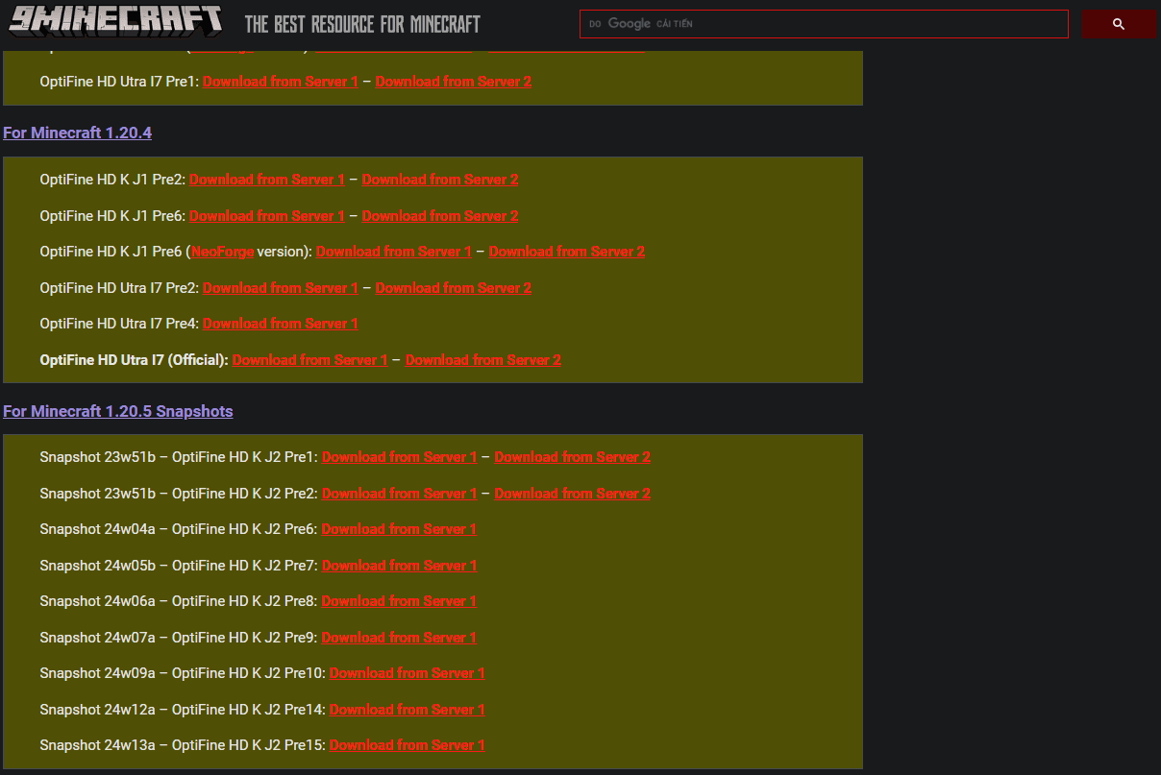This screenshot has width=1161, height=775.
Task: Click "Snapshot 24w06a – OptiFine HD K J2 Pre8:" text
Action: coord(179,601)
